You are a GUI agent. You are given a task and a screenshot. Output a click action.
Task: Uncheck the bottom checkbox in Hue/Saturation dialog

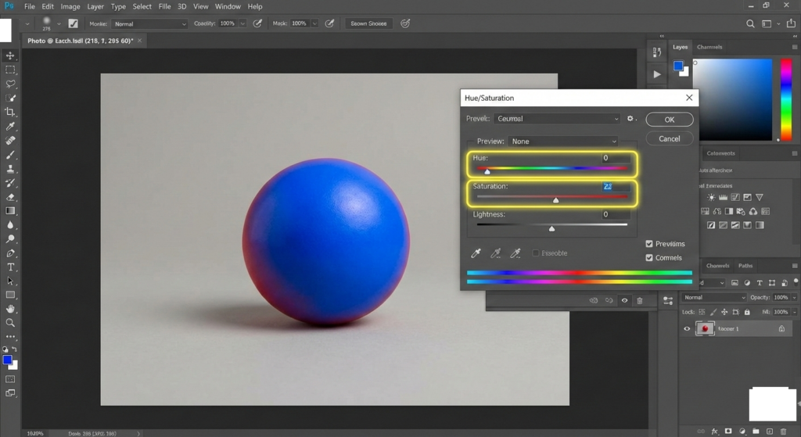tap(649, 258)
